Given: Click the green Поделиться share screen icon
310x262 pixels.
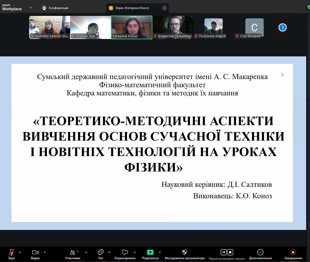Looking at the screenshot, I should 150,253.
